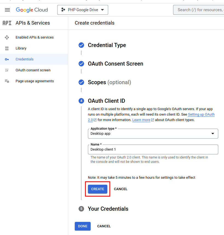Expand the Your Credentials step

pos(108,209)
